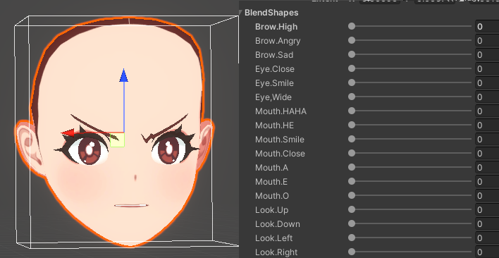Click the Brow.Sad value field
Screen dimensions: 499x258
click(x=487, y=54)
